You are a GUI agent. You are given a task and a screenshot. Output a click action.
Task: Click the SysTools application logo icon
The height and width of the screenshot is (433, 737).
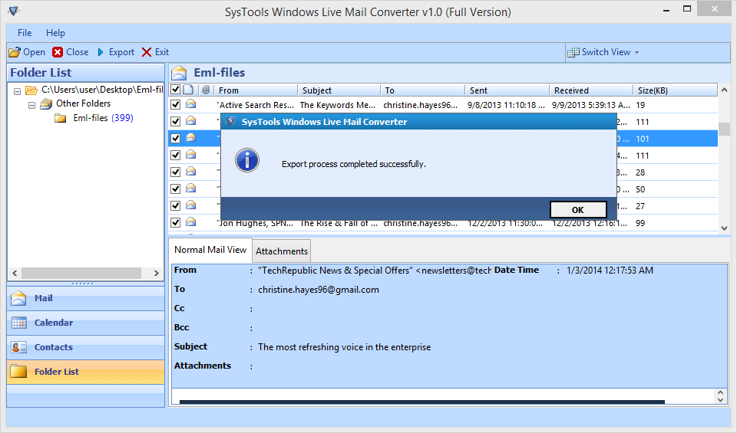coord(14,10)
